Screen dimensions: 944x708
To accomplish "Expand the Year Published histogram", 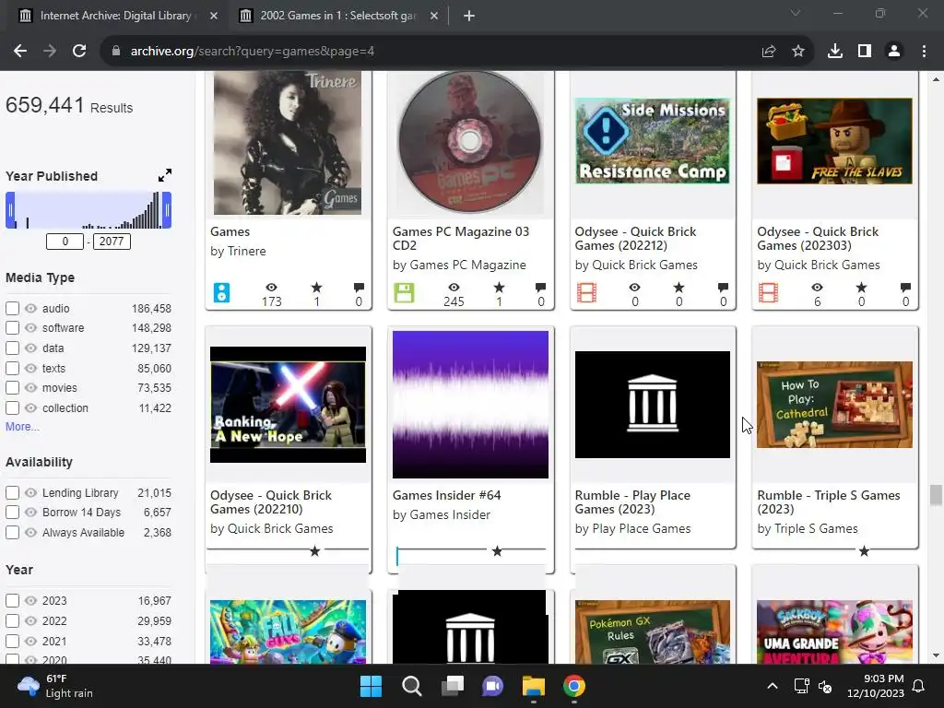I will (x=164, y=175).
